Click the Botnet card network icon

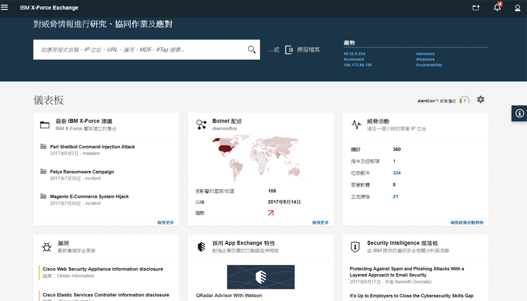[x=201, y=124]
